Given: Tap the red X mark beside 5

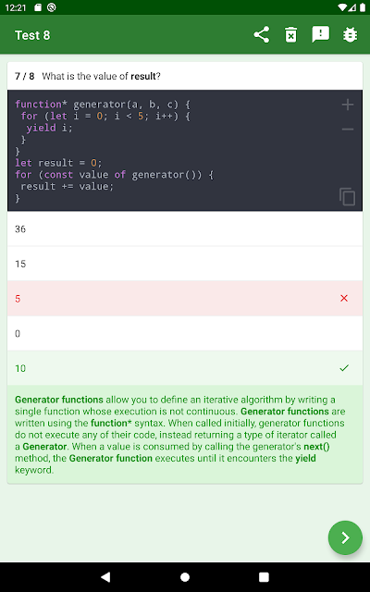Looking at the screenshot, I should [343, 298].
